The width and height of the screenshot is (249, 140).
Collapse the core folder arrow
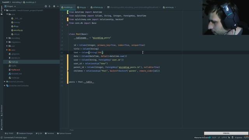[x=7, y=14]
